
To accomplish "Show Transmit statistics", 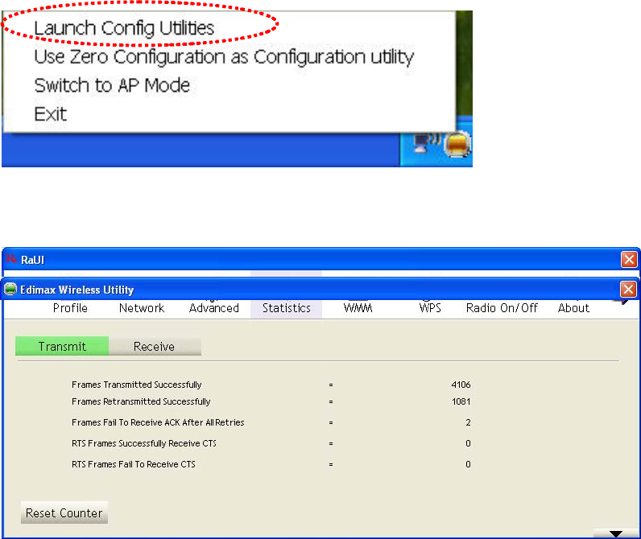I will click(x=62, y=346).
